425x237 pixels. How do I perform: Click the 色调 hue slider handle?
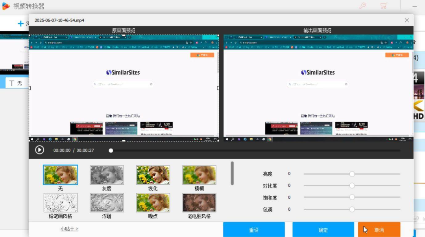(352, 209)
